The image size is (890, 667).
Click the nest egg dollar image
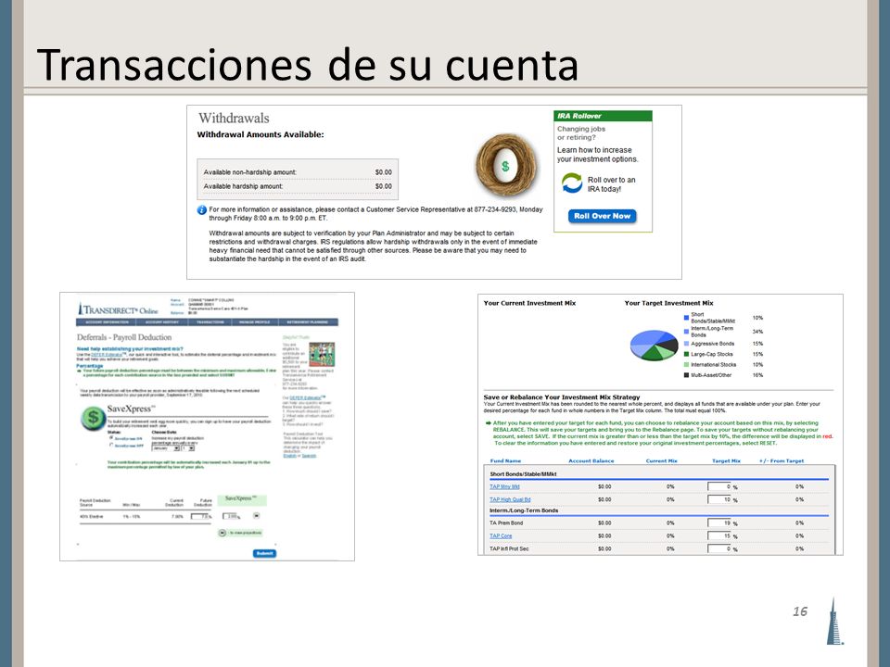[505, 165]
